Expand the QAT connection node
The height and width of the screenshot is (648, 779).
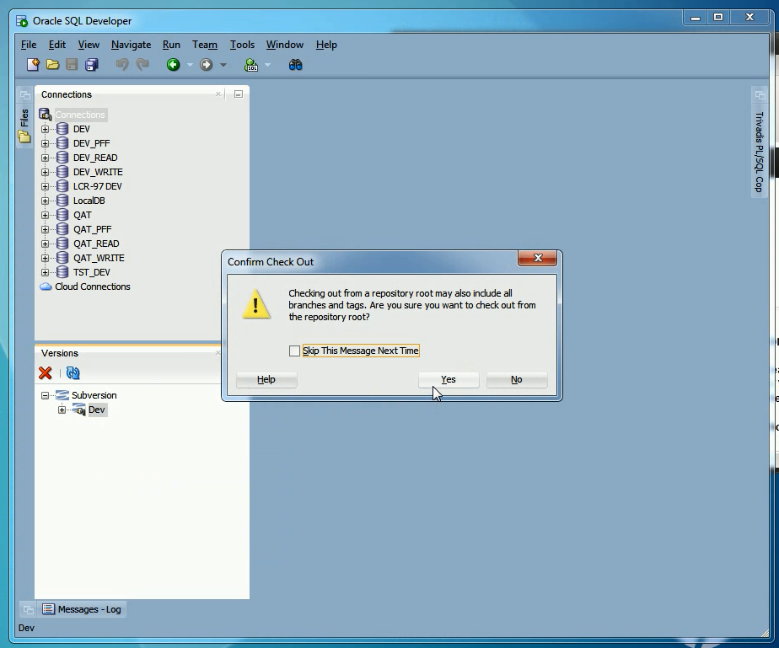coord(46,215)
